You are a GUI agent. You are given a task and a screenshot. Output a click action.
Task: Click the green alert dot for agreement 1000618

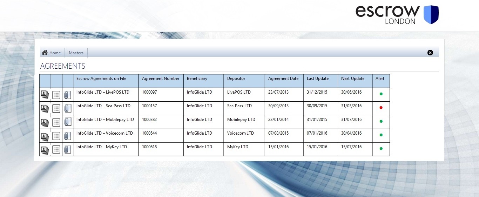381,149
